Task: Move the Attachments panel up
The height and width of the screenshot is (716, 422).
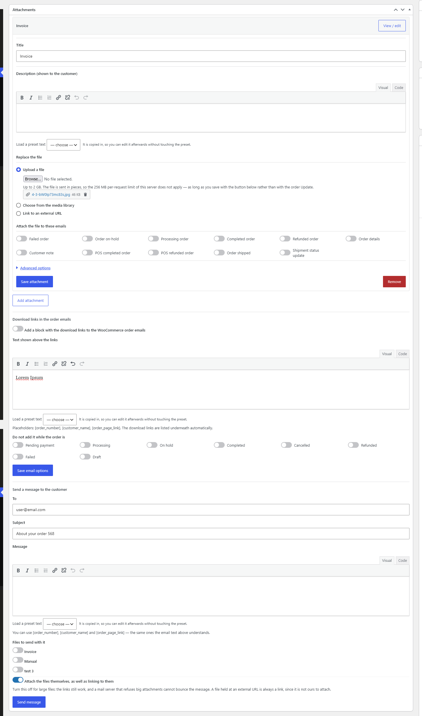Action: point(396,10)
